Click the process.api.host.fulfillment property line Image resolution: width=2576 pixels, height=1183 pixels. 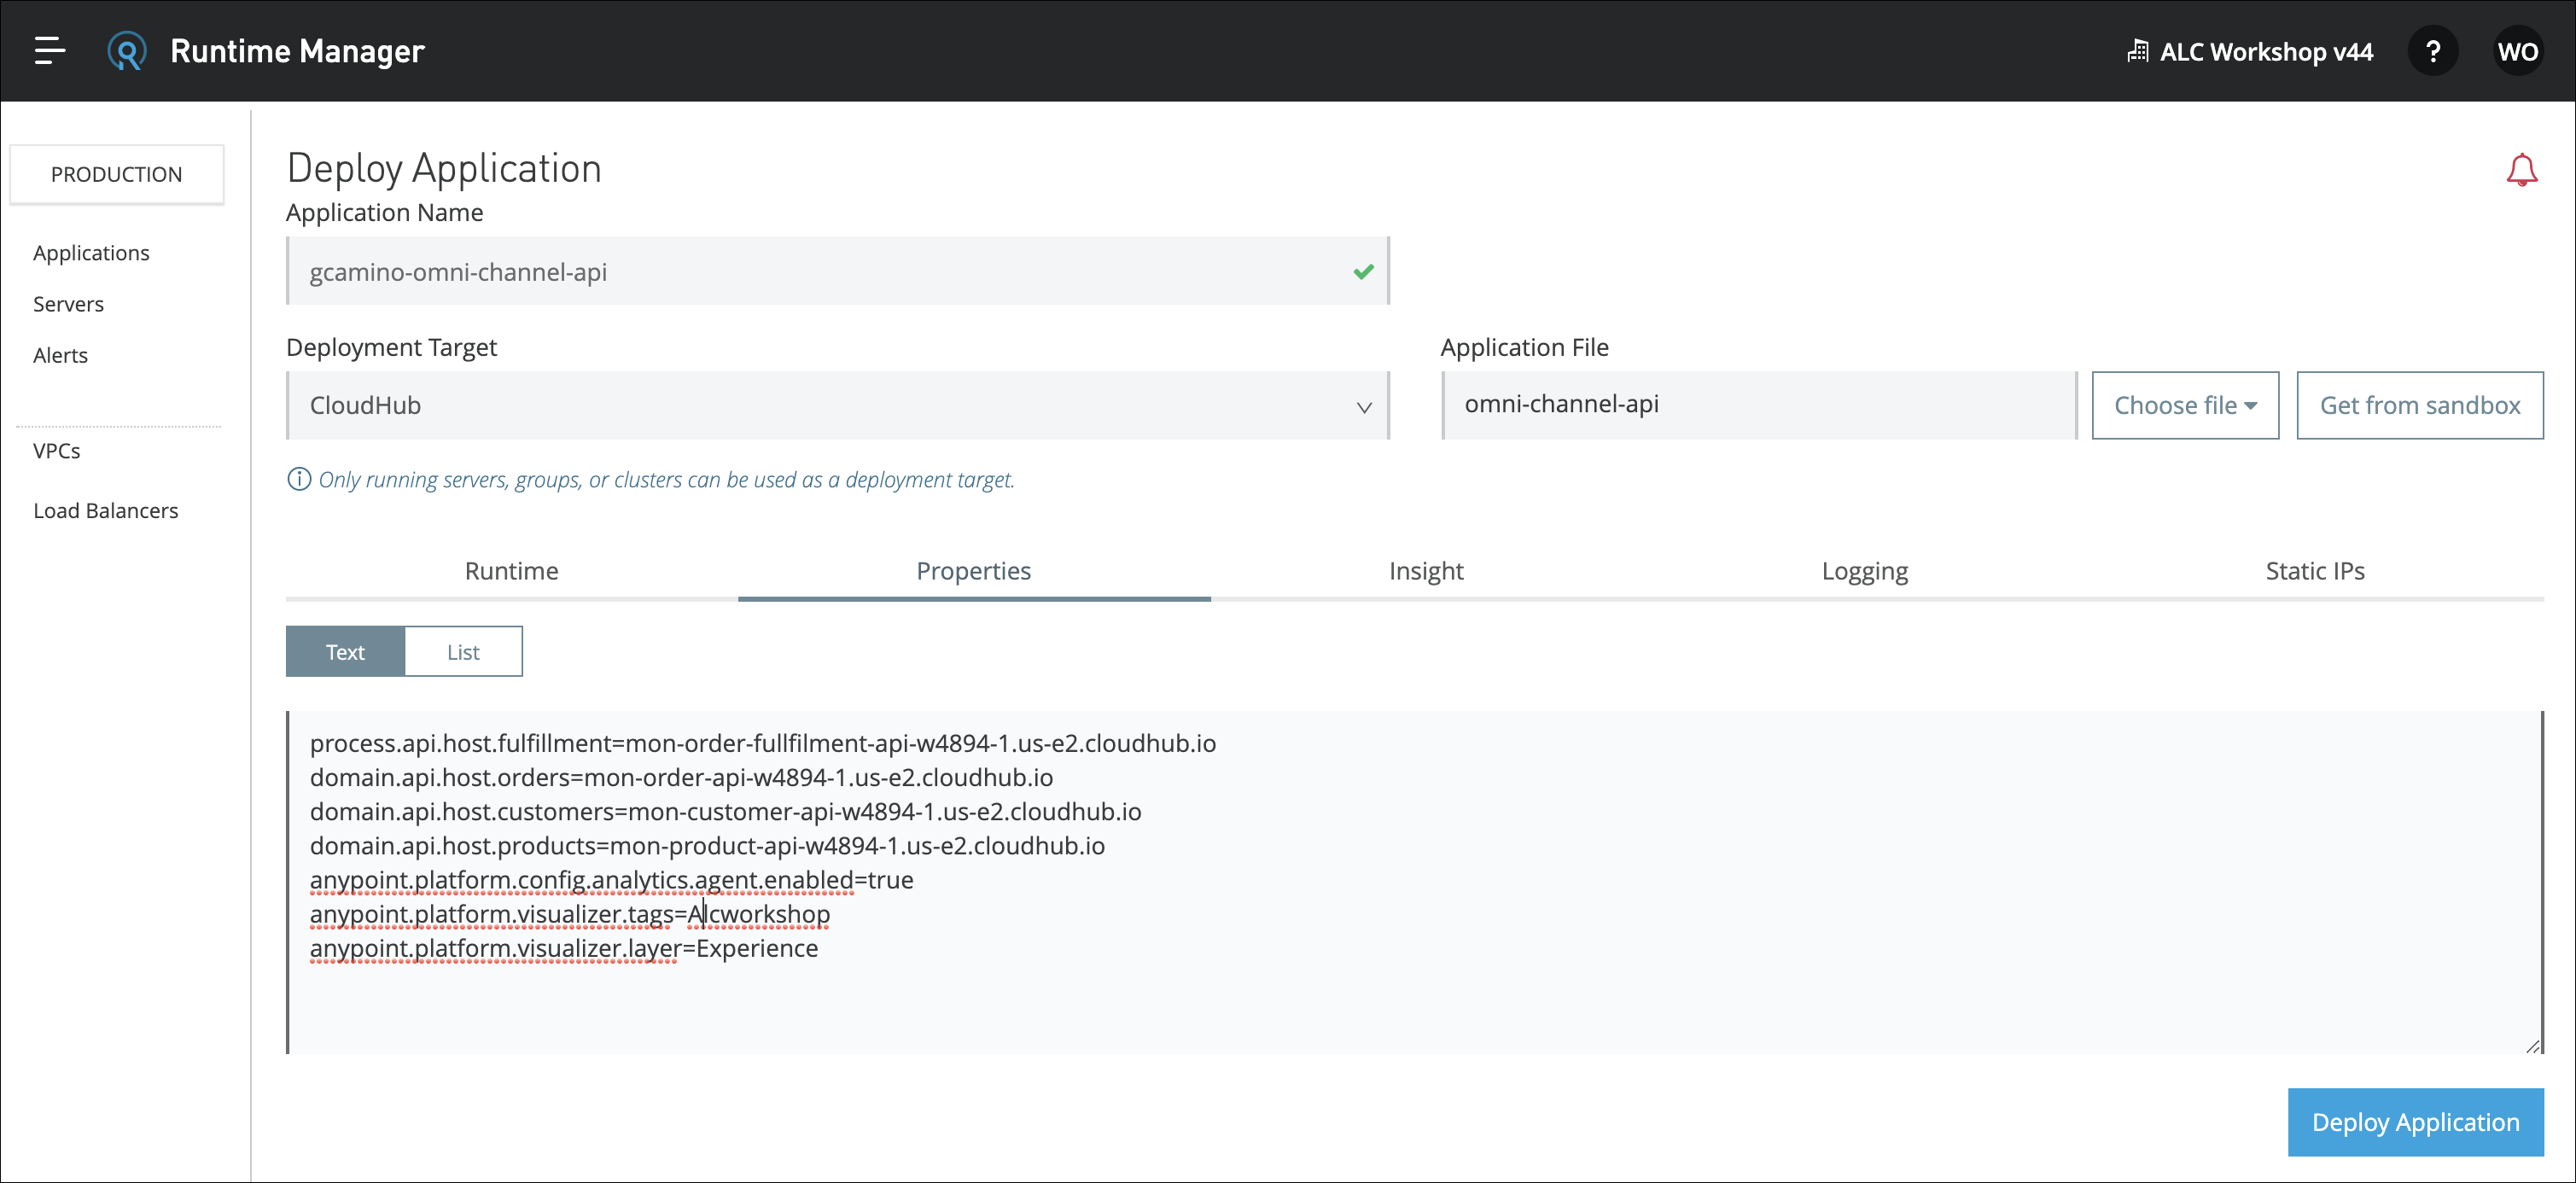click(763, 743)
